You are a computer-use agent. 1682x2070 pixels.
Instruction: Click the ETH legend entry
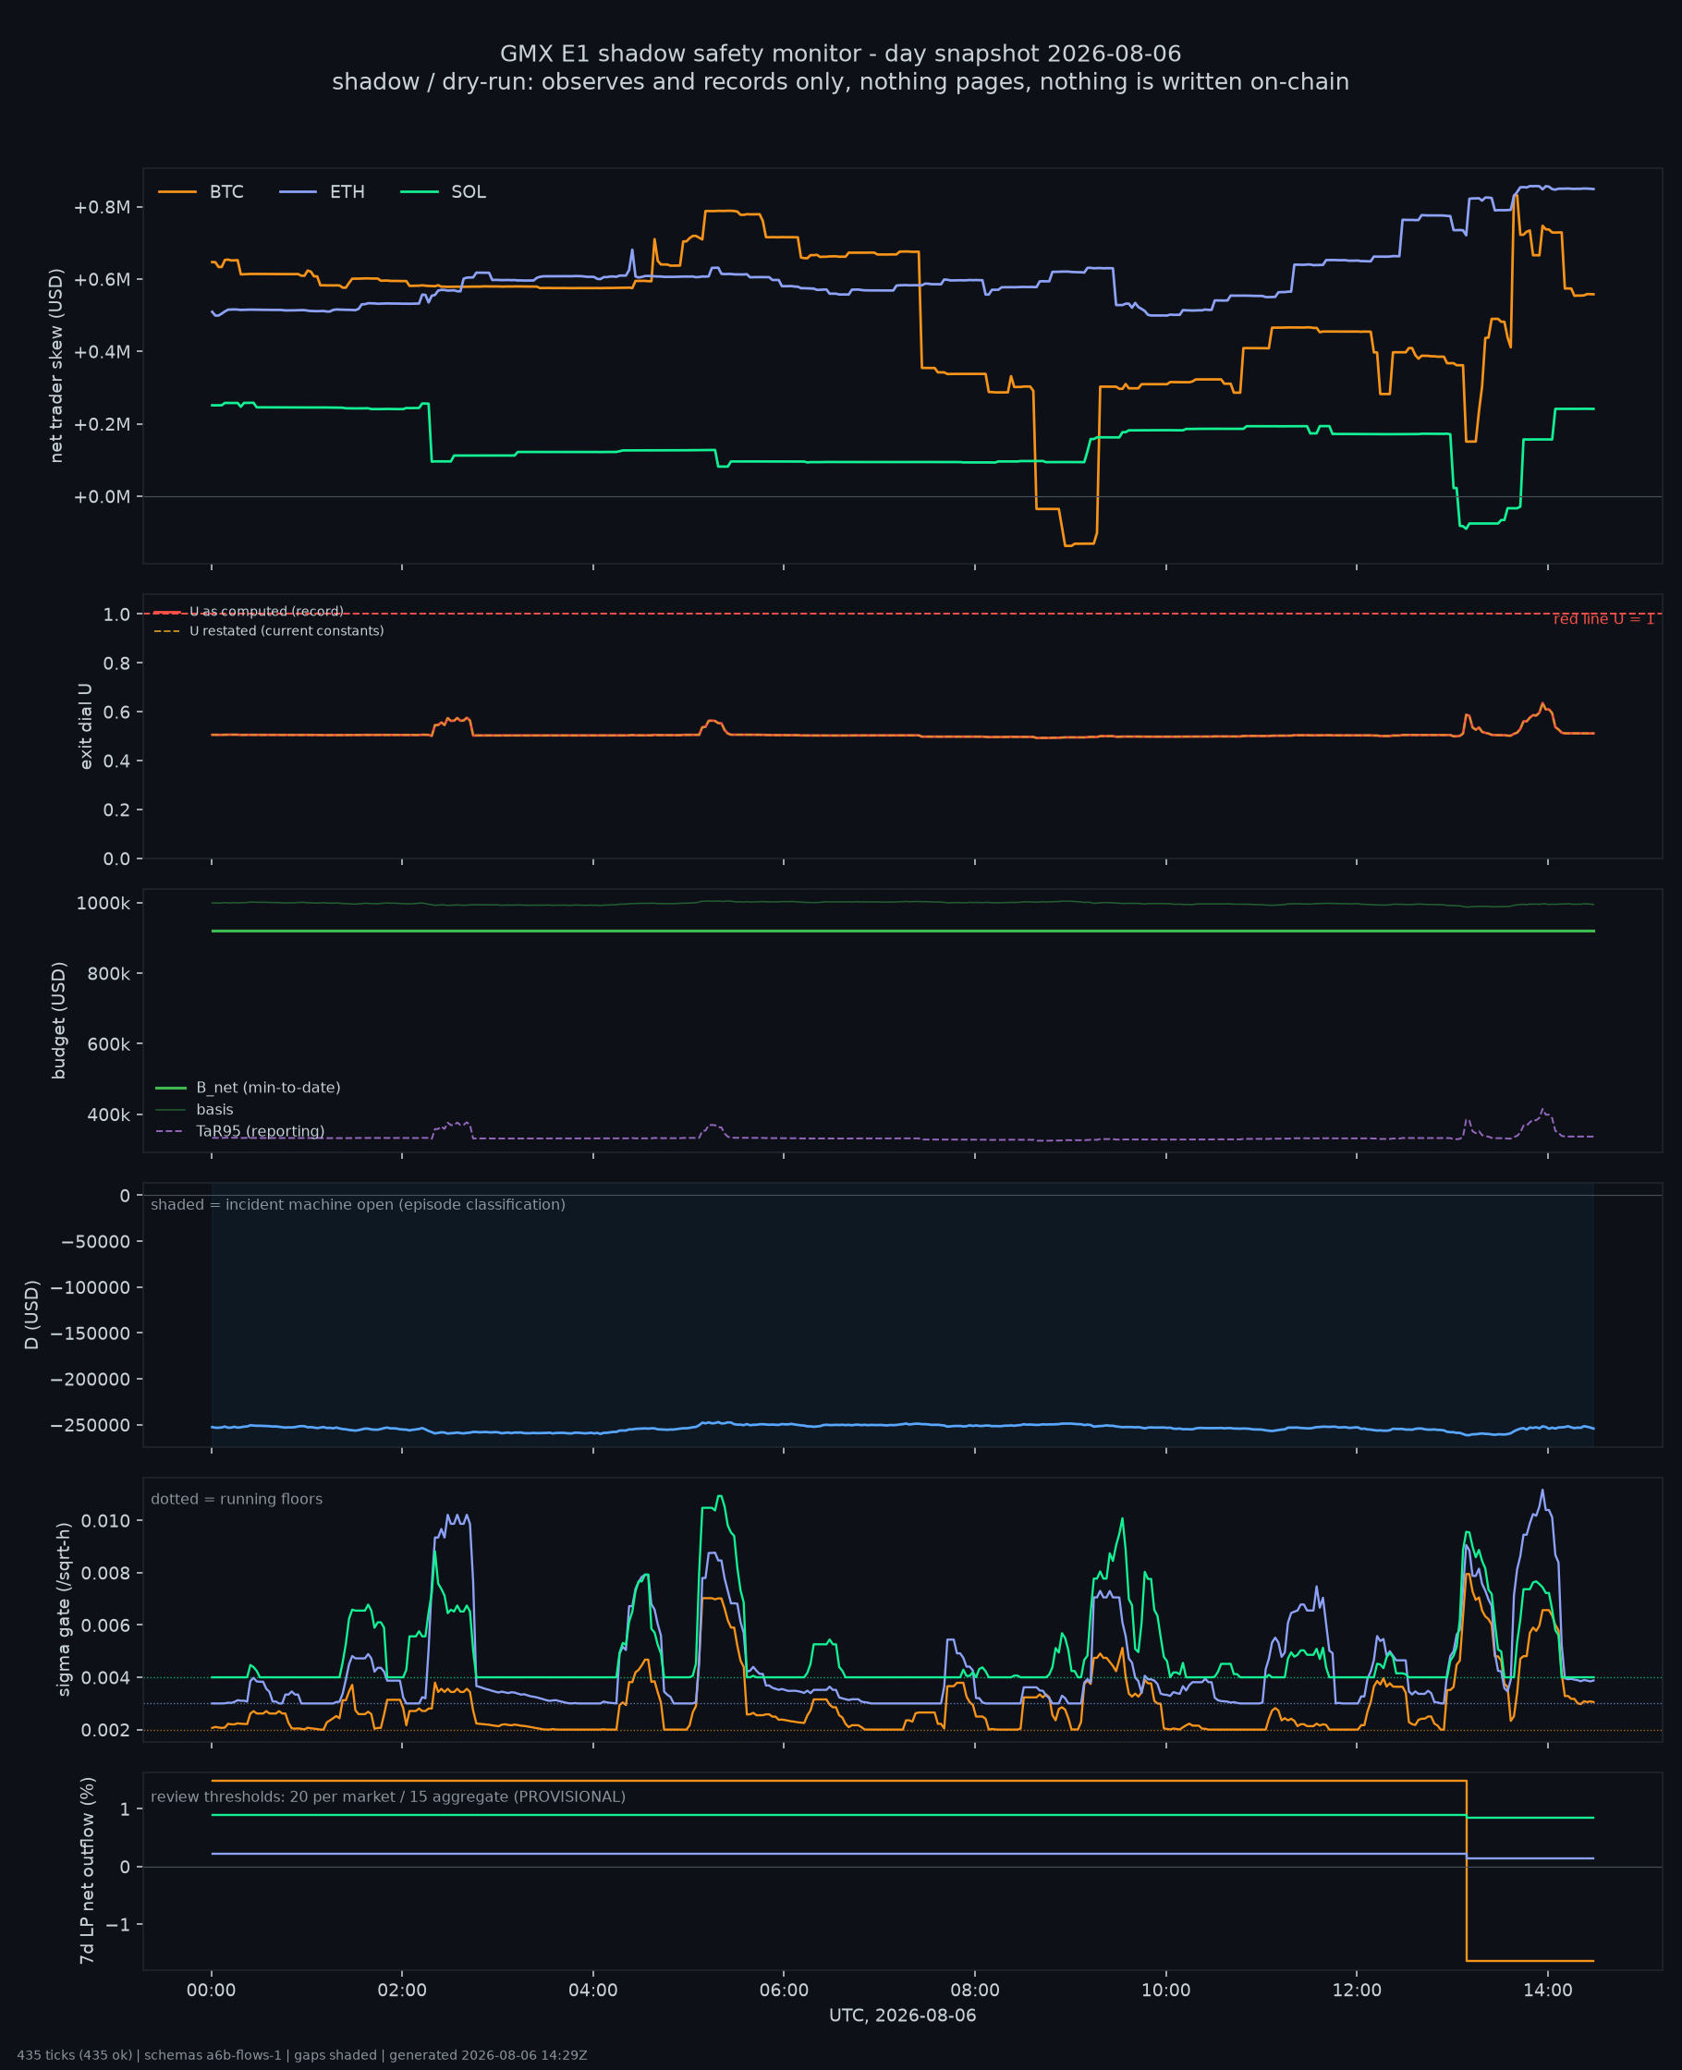tap(322, 192)
